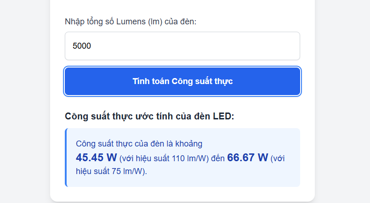
Task: Click the "(lm)" unit in the label
Action: pyautogui.click(x=155, y=22)
